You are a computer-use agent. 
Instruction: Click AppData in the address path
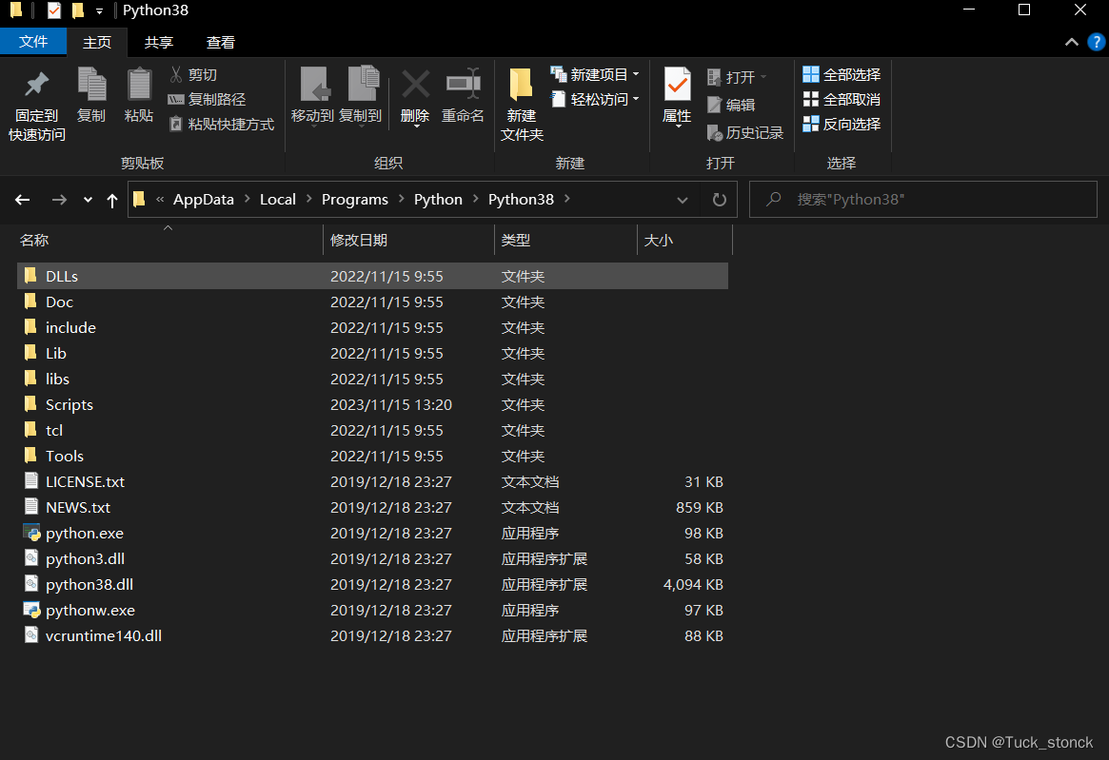(x=204, y=200)
